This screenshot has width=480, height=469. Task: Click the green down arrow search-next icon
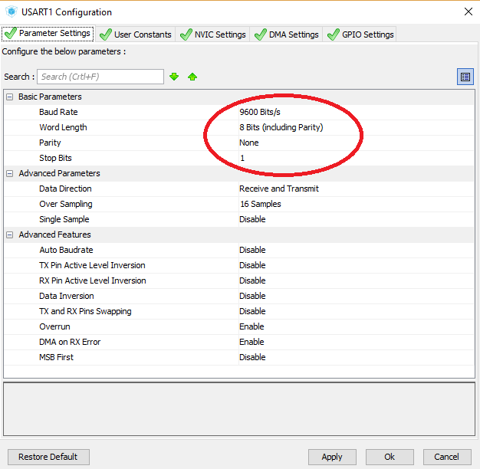pos(174,77)
